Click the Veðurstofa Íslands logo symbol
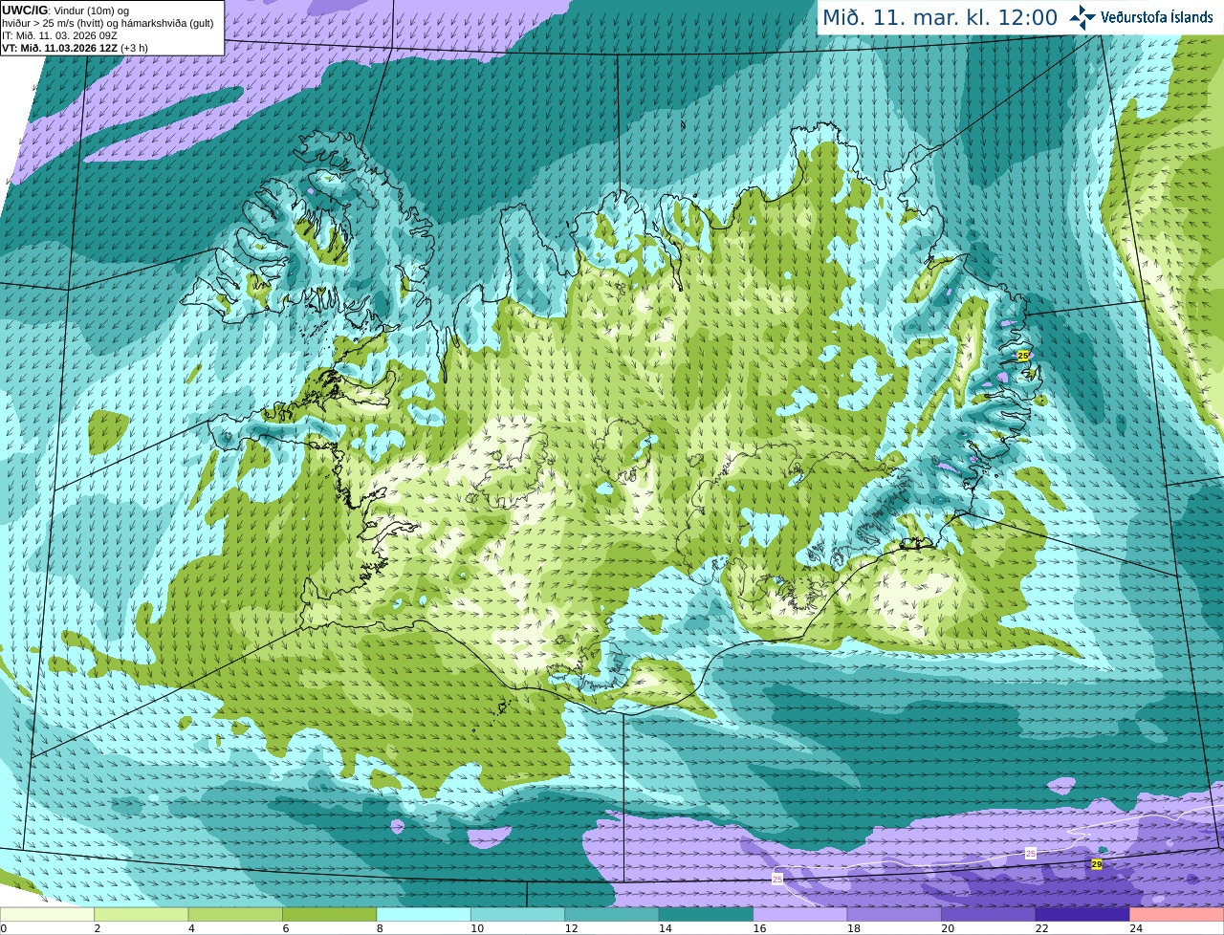The image size is (1224, 935). (1082, 17)
